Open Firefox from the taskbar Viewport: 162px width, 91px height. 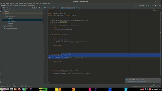19,89
